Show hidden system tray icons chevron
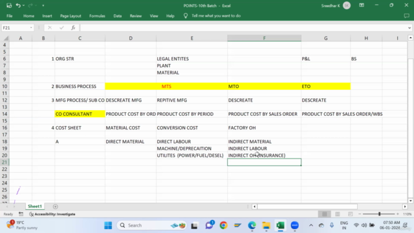The width and height of the screenshot is (414, 233). [x=311, y=225]
